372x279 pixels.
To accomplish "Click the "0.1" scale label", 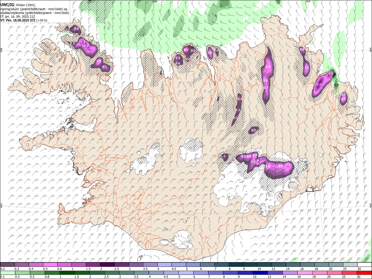I will pyautogui.click(x=3, y=277).
